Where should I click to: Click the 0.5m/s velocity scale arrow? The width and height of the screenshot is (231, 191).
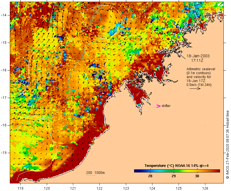click(195, 88)
